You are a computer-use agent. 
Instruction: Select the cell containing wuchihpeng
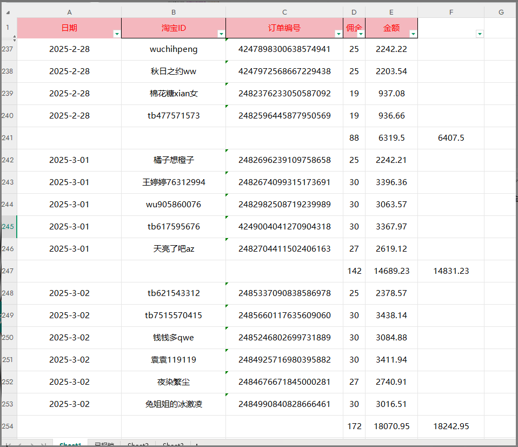coord(174,49)
